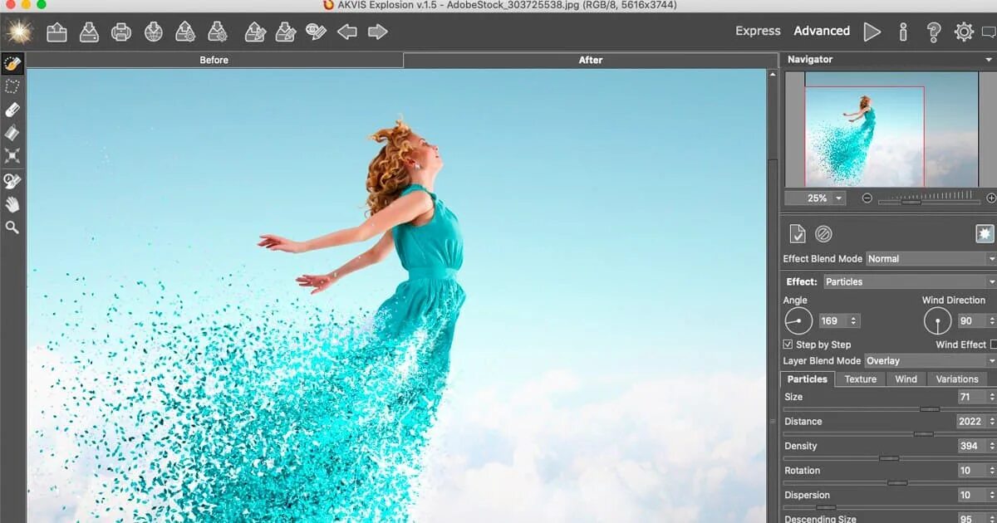Run processing with the play button
Screen dimensions: 997x523
point(872,32)
